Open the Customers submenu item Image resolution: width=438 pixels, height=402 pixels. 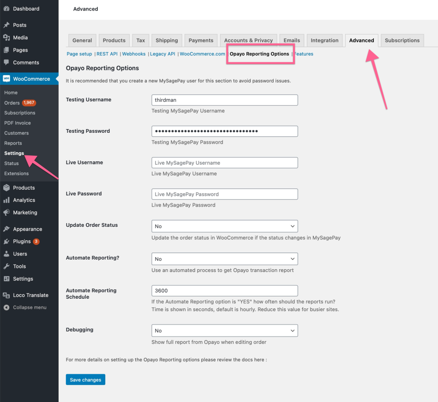tap(17, 133)
